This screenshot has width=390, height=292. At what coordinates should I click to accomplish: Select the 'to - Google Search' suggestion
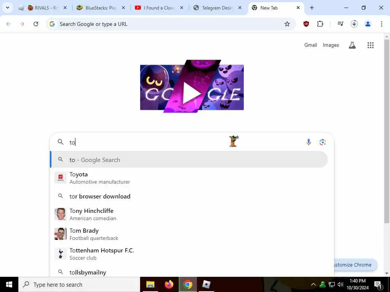click(x=189, y=160)
